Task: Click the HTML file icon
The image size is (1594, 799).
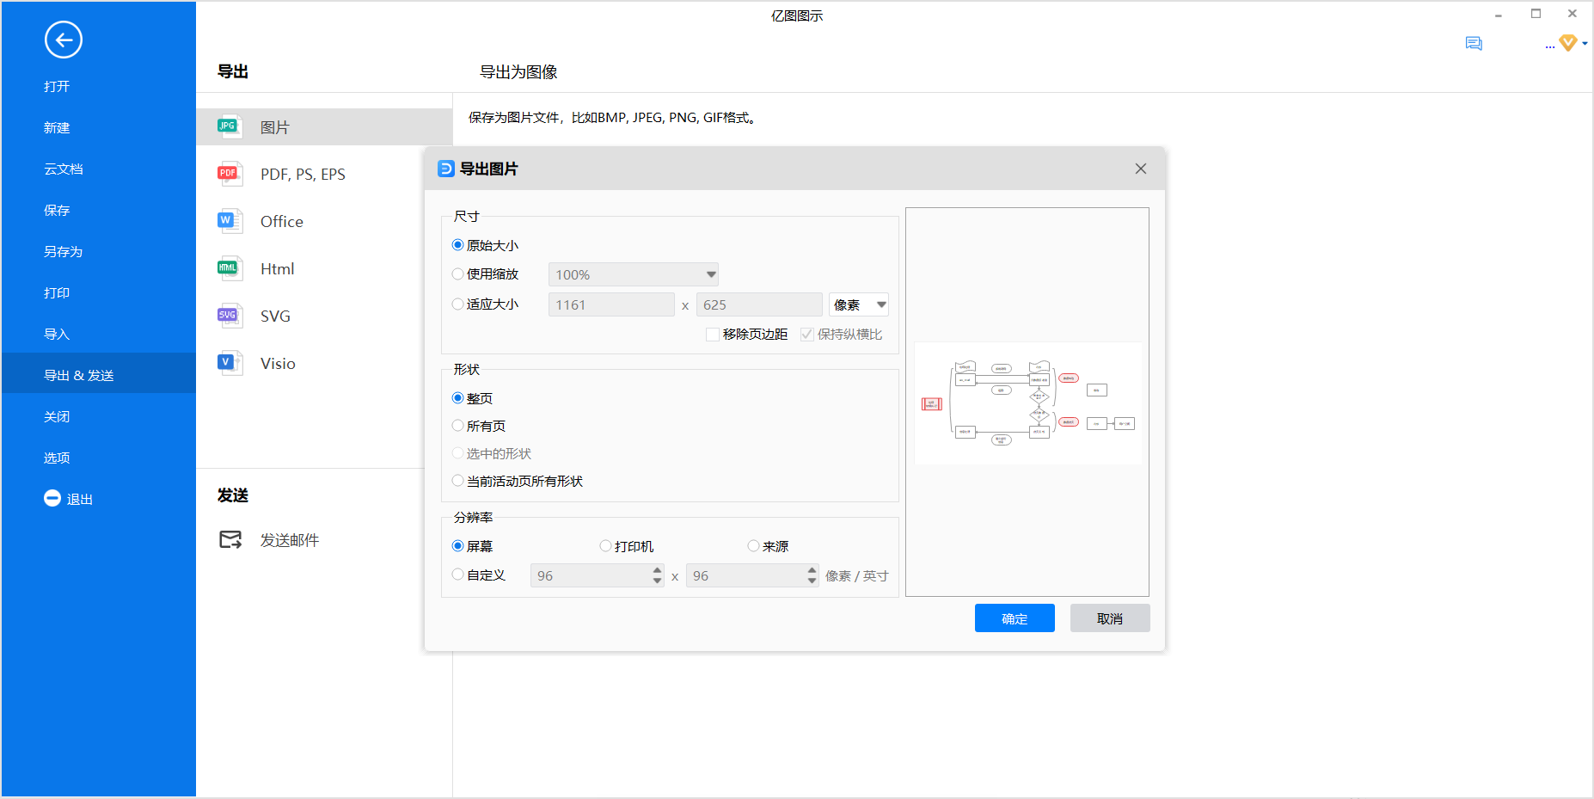Action: click(x=228, y=268)
